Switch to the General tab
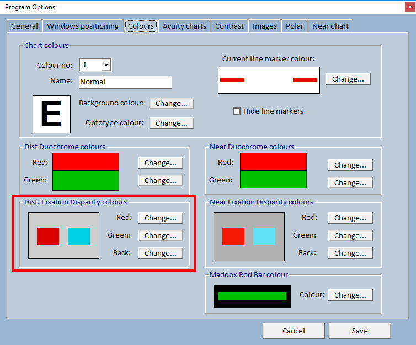416x345 pixels. [25, 26]
